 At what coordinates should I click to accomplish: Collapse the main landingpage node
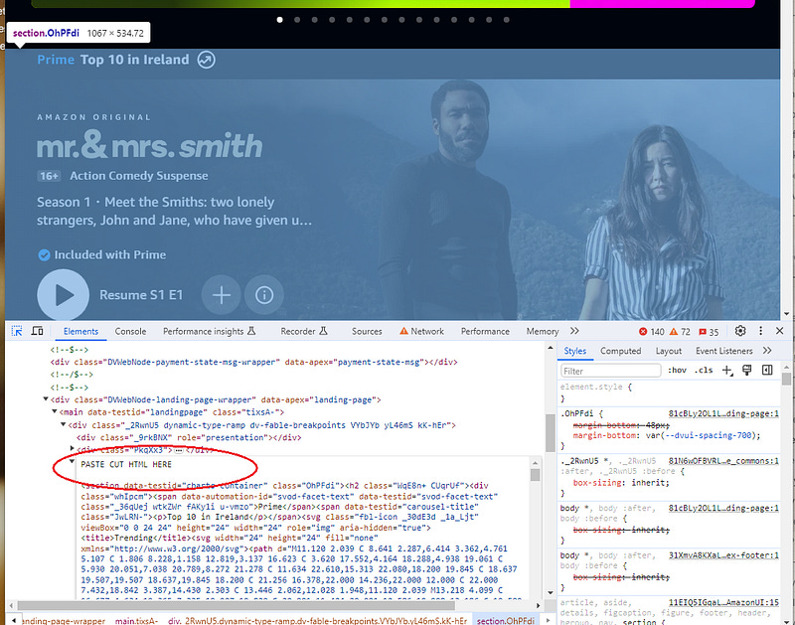55,411
